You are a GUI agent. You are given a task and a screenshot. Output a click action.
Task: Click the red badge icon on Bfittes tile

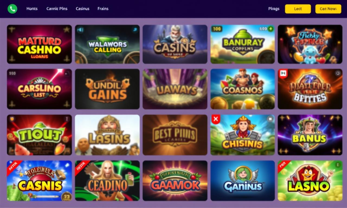(x=283, y=73)
